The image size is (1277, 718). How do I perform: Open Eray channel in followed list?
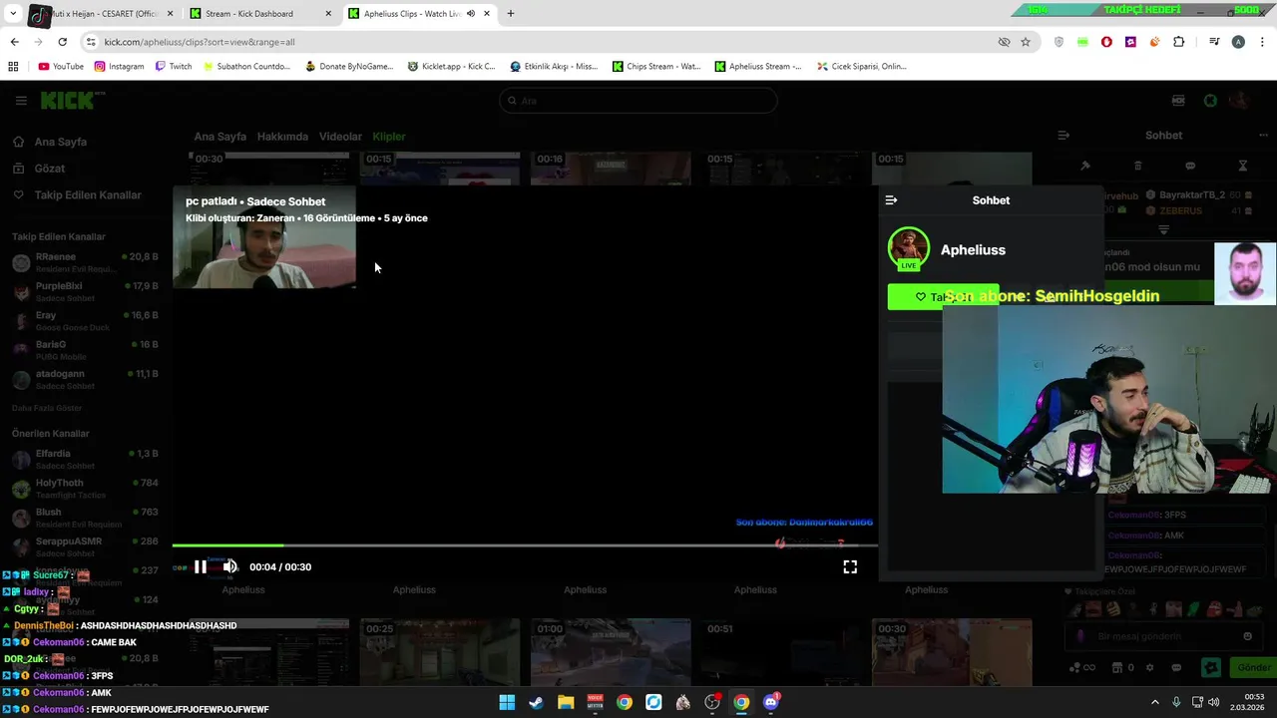86,321
